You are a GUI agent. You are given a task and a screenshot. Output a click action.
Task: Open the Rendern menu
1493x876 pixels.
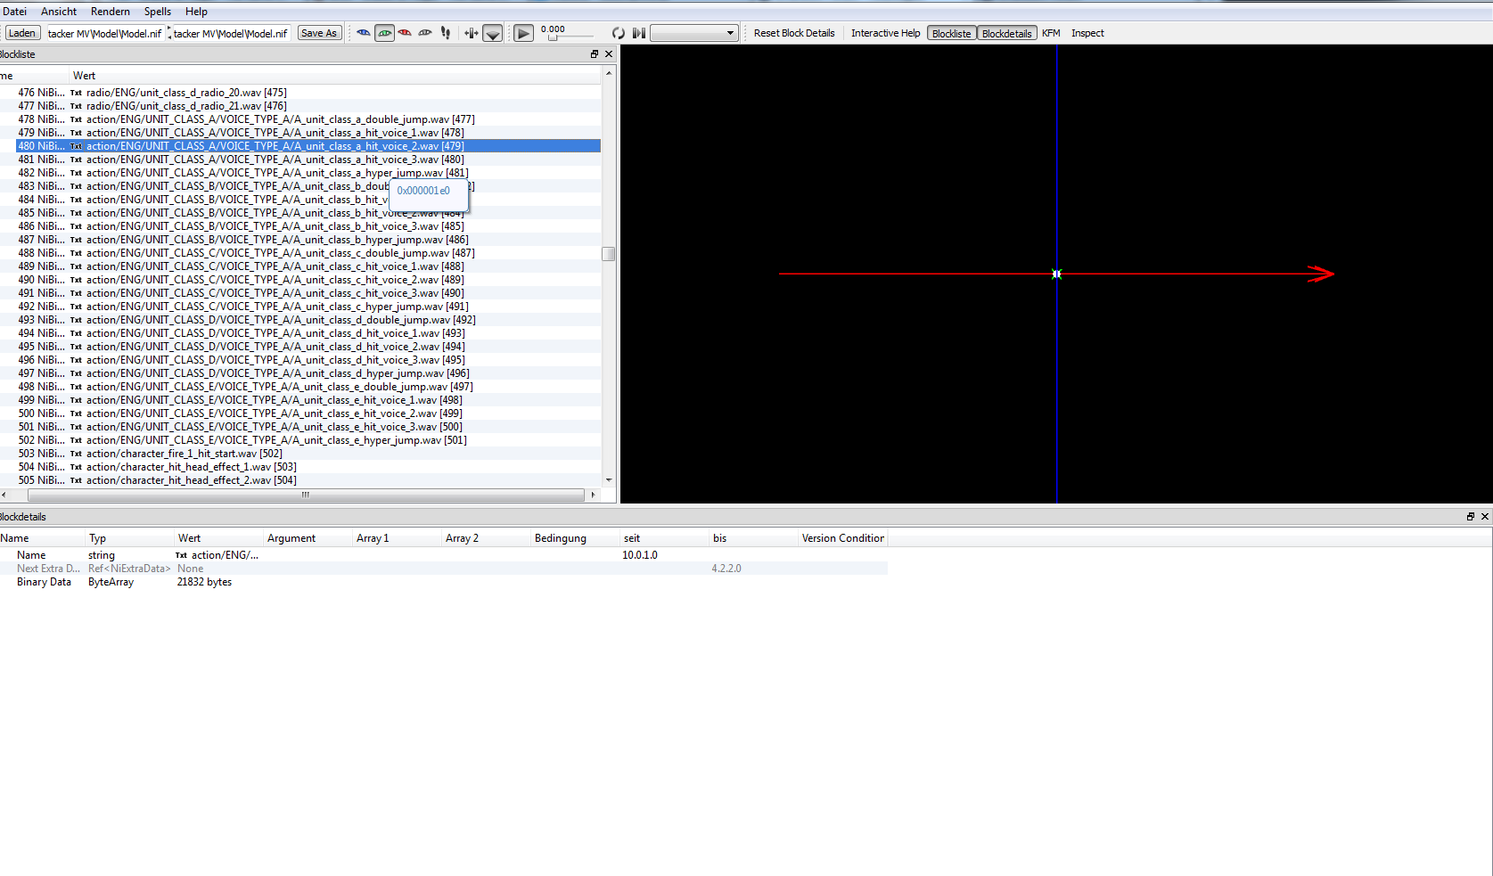point(111,12)
